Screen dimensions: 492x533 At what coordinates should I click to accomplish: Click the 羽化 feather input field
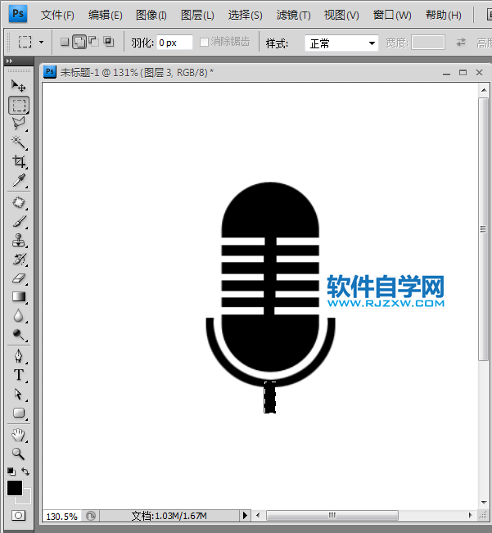(x=174, y=43)
